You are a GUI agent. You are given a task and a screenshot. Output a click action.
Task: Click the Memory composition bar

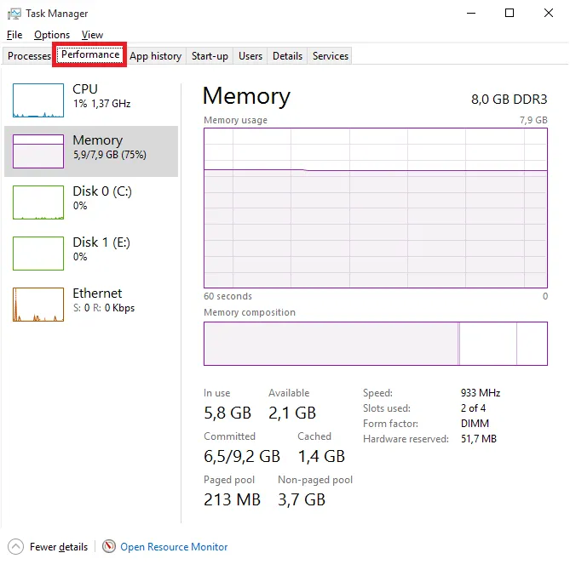(376, 344)
